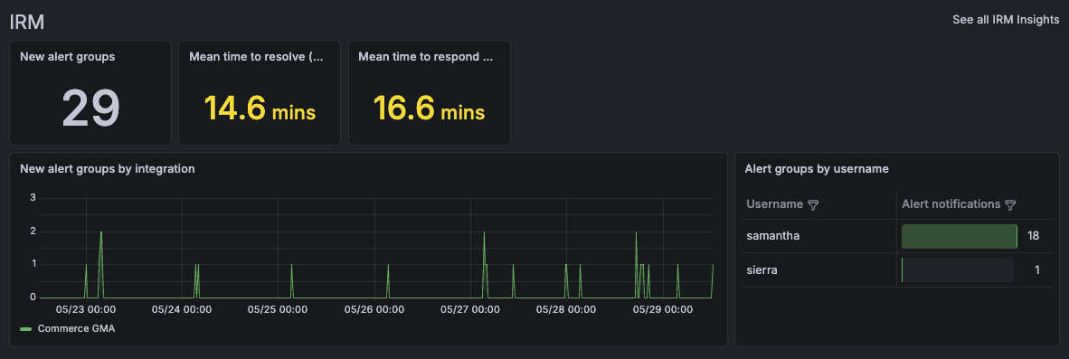Click the 05/24 00:00 axis label
1069x359 pixels.
click(182, 309)
